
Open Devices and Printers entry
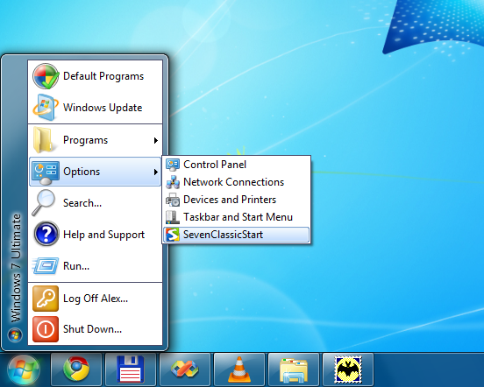pyautogui.click(x=236, y=200)
